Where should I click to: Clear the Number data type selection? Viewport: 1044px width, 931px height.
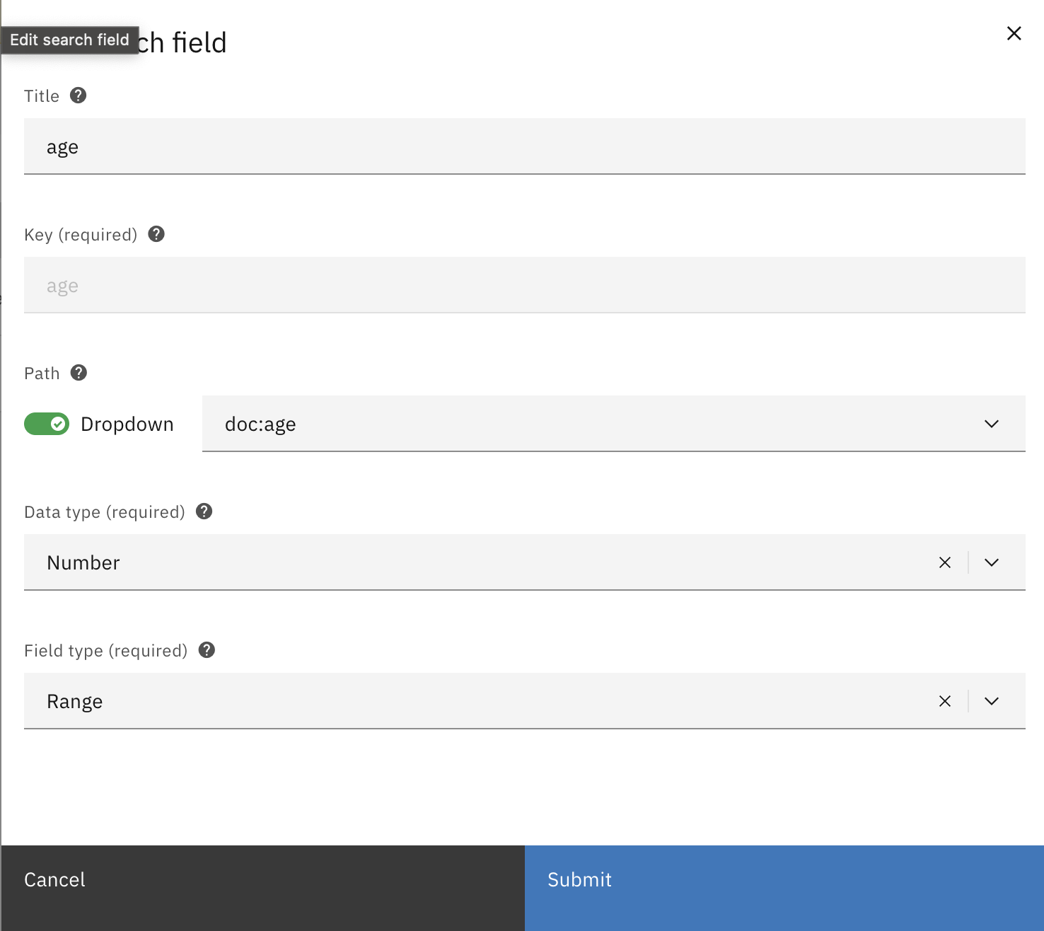(x=944, y=562)
